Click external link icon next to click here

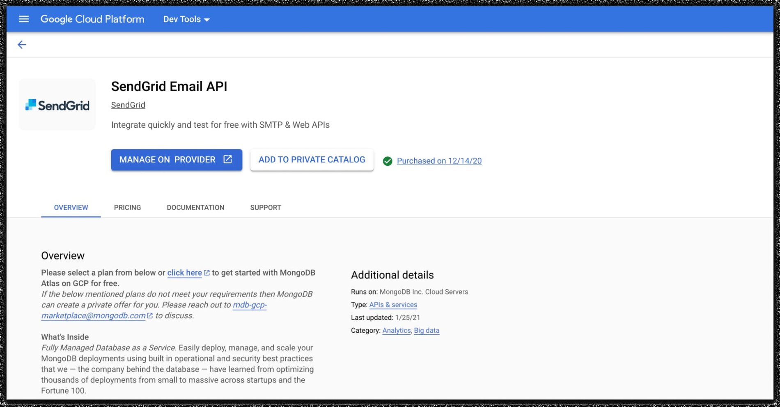[x=207, y=273]
